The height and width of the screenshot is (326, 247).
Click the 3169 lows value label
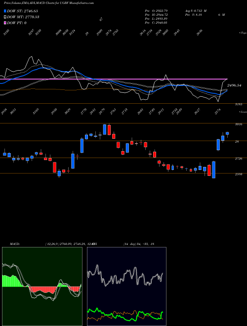pos(36,112)
